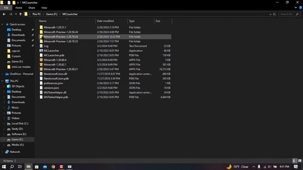Switch to the Share ribbon tab
This screenshot has height=170, width=303.
[x=32, y=8]
